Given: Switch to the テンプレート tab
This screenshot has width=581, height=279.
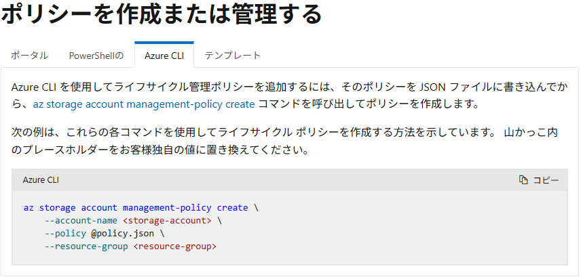Looking at the screenshot, I should (x=233, y=56).
